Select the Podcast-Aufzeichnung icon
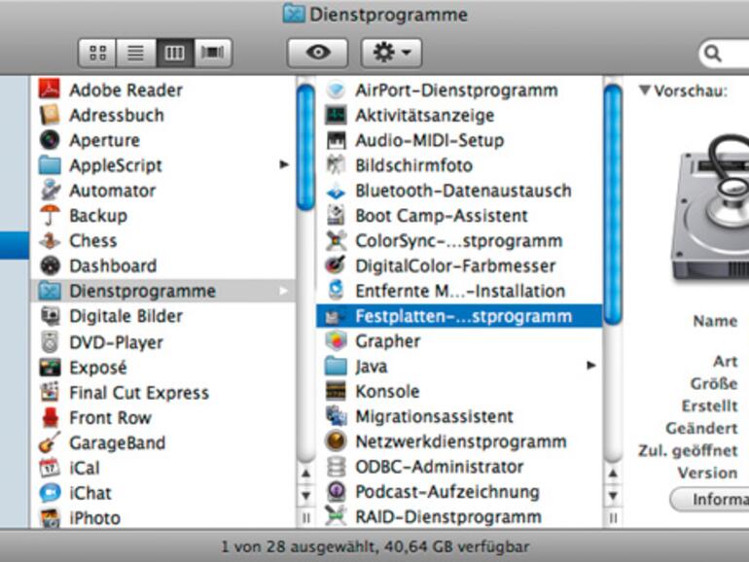 pos(336,491)
